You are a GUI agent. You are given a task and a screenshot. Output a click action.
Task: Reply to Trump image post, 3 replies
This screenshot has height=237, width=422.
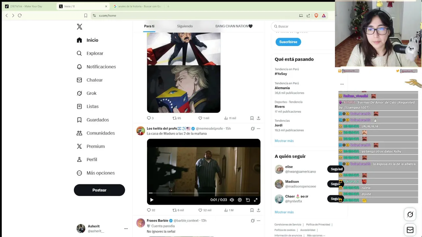(x=150, y=118)
